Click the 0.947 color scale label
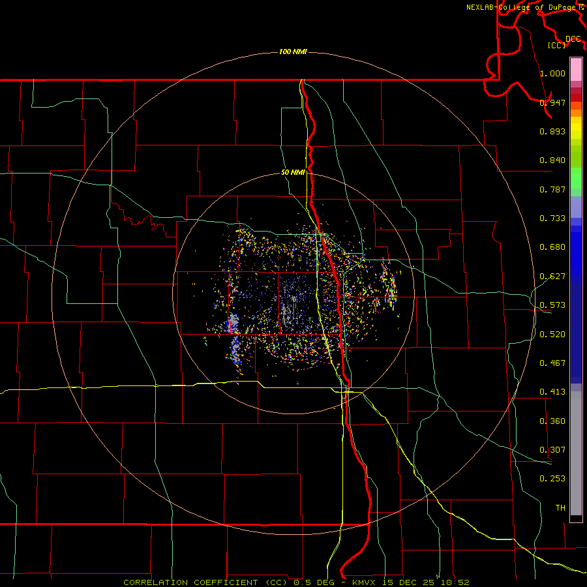The height and width of the screenshot is (587, 587). coord(552,102)
